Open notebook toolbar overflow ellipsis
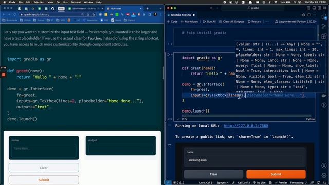 pos(267,22)
